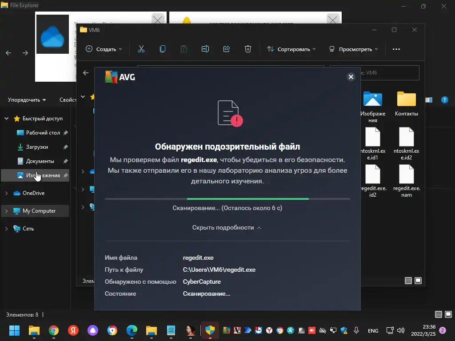
Task: Select the Контакты folder in VM6
Action: pos(406,104)
